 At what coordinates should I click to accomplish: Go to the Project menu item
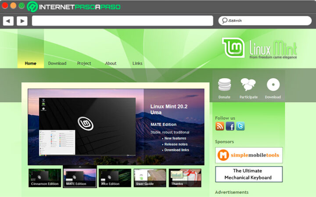point(84,63)
